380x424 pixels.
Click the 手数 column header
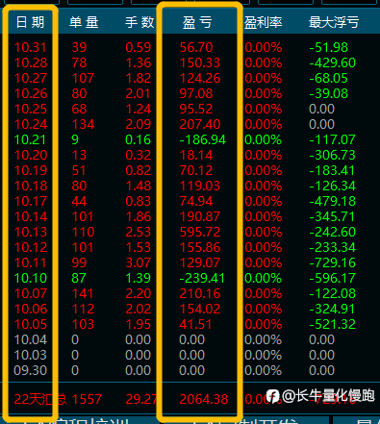(139, 22)
